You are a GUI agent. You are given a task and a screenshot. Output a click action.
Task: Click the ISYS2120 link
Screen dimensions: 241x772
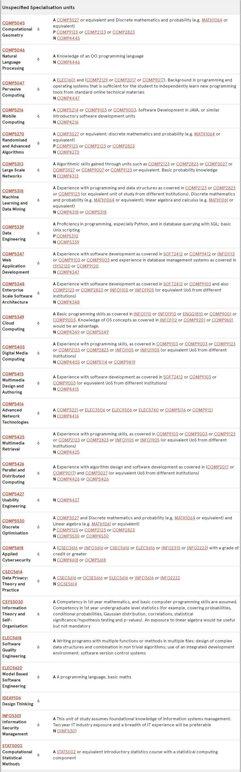tap(61, 266)
